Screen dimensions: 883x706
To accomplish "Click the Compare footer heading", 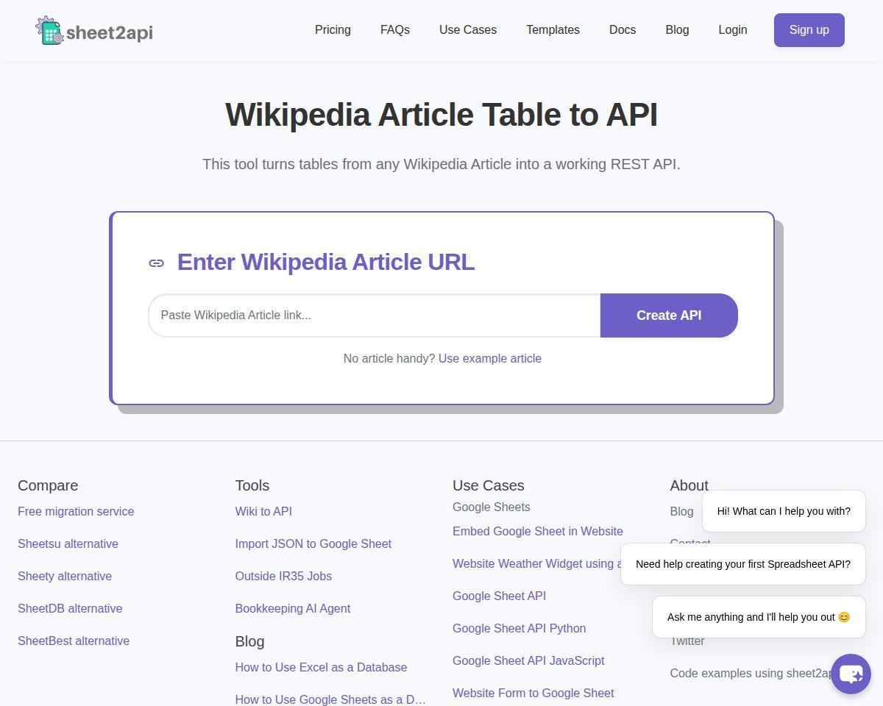I will (48, 485).
